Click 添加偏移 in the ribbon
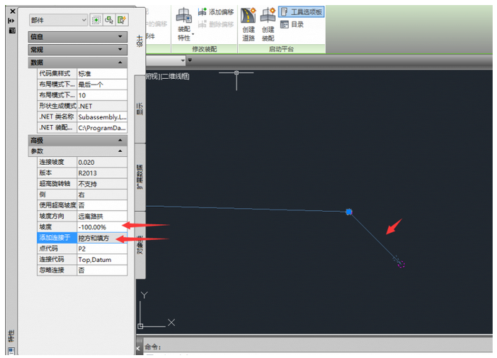Image resolution: width=497 pixels, height=358 pixels. [x=216, y=12]
